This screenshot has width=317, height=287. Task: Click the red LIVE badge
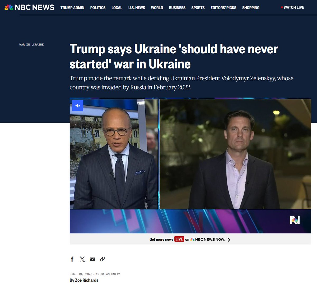[x=179, y=239]
